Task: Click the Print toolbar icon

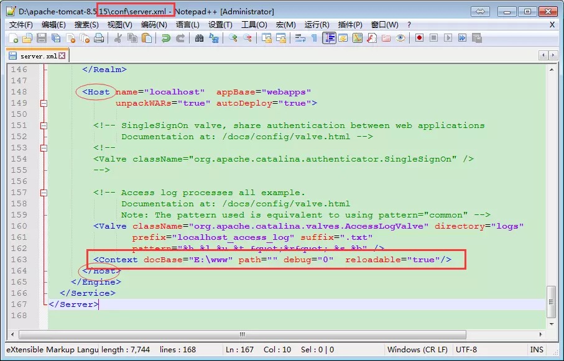Action: click(x=98, y=39)
